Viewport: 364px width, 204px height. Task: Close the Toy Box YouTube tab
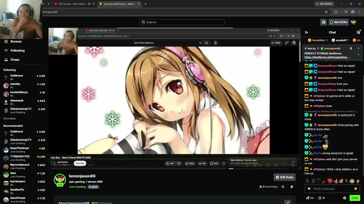[94, 4]
